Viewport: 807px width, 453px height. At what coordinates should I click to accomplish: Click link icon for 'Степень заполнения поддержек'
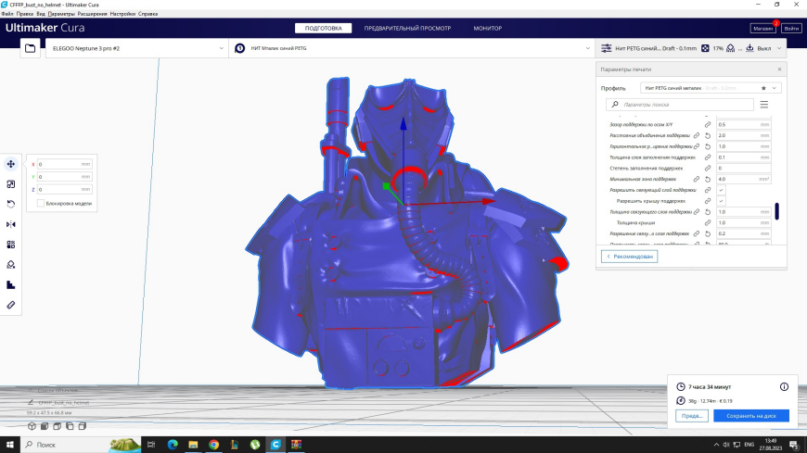point(708,169)
